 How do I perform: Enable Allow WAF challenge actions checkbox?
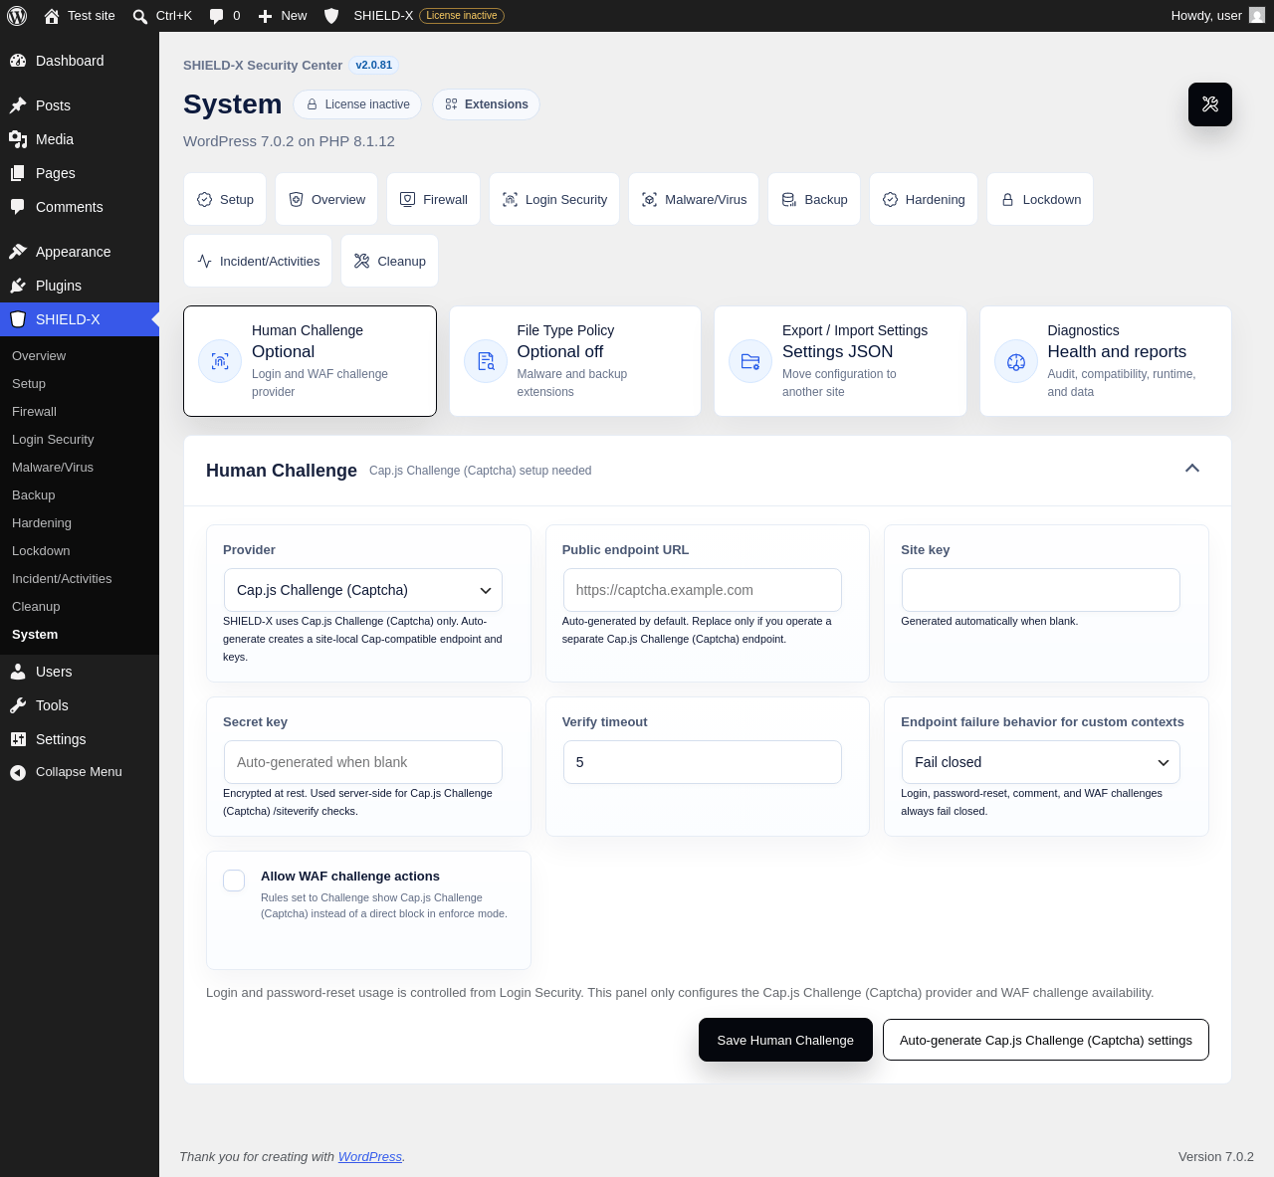pyautogui.click(x=234, y=881)
